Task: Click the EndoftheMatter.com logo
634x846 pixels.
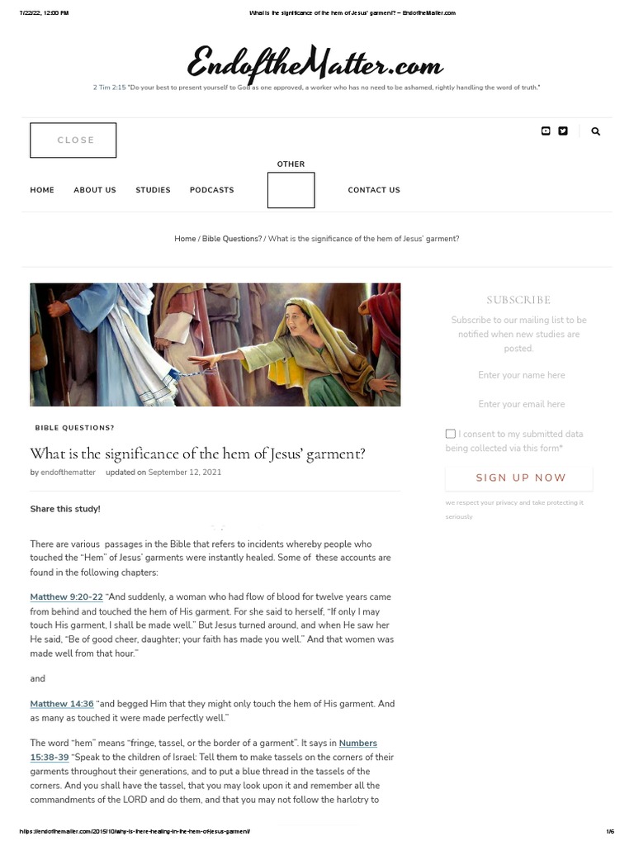Action: (x=315, y=64)
